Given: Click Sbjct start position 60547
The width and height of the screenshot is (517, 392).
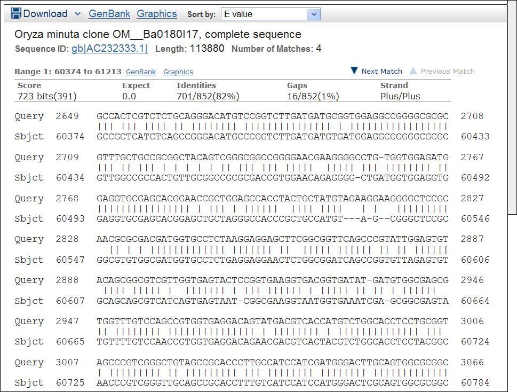Looking at the screenshot, I should point(70,260).
